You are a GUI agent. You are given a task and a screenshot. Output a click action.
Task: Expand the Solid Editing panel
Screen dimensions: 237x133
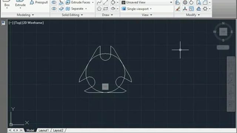[72, 15]
